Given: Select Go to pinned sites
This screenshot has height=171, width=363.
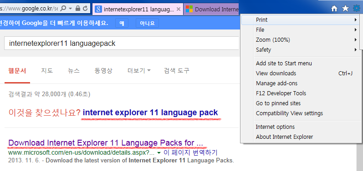Looking at the screenshot, I should tap(300, 103).
